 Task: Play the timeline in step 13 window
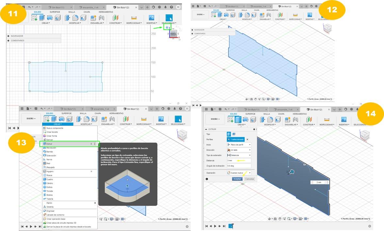(31, 226)
